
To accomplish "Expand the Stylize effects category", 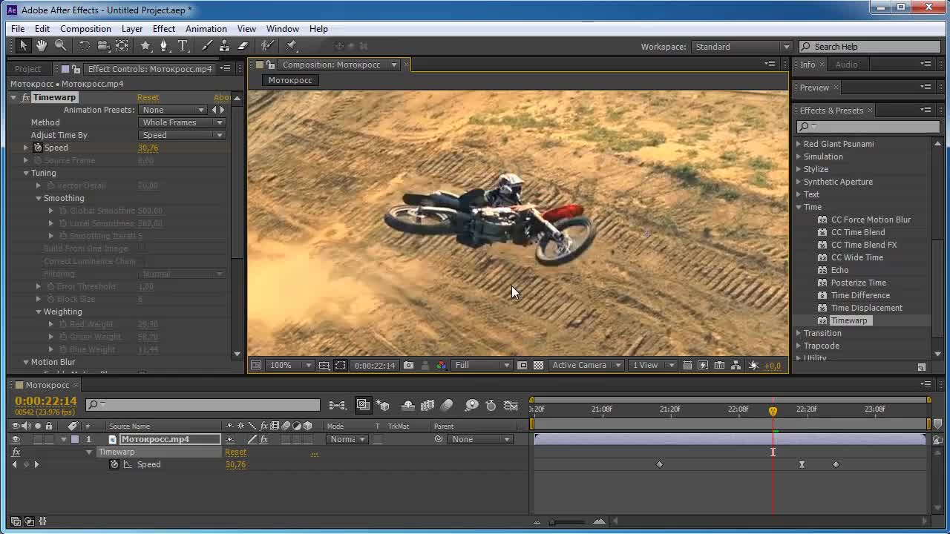I will click(799, 169).
